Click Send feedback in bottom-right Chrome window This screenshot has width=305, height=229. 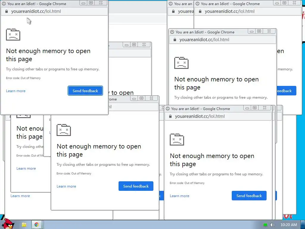coord(249,196)
